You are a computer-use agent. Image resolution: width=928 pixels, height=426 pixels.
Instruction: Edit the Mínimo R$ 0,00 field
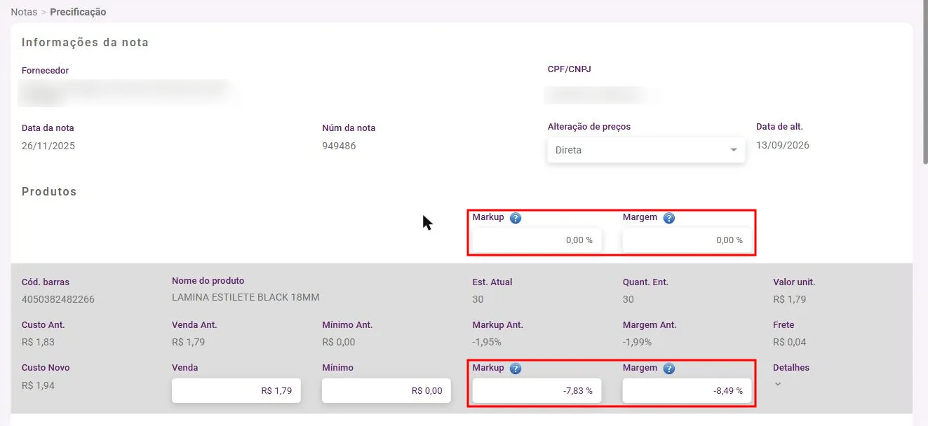tap(386, 391)
